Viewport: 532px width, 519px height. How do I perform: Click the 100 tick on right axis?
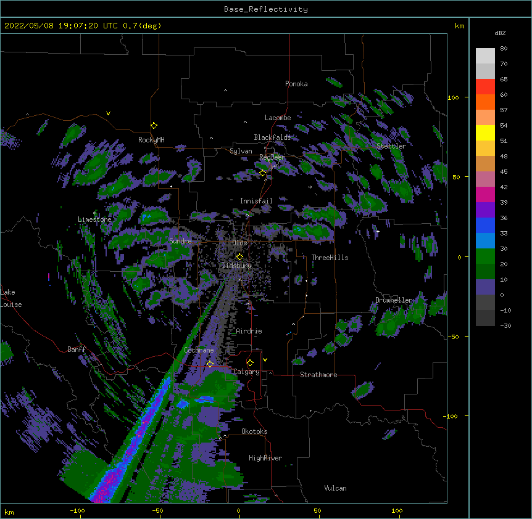tap(453, 97)
